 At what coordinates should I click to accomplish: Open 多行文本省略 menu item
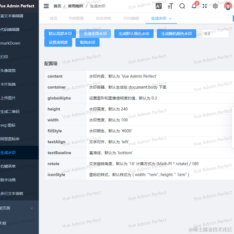tap(19, 194)
